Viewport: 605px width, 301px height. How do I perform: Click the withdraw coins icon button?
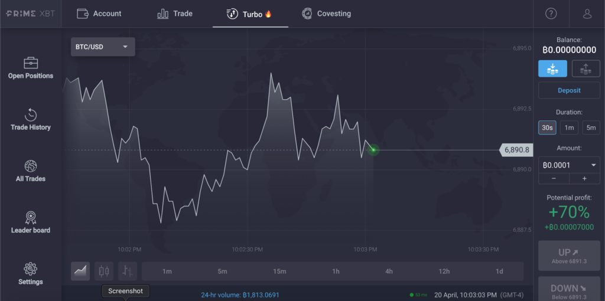[586, 69]
